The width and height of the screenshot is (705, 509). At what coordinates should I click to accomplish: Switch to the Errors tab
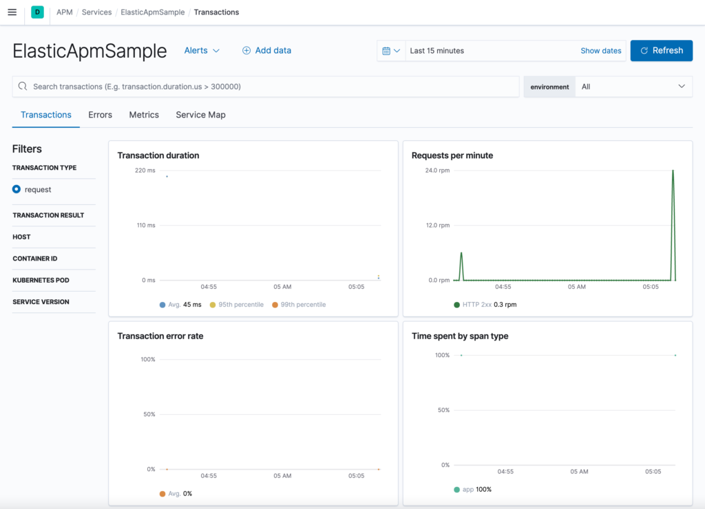[100, 115]
